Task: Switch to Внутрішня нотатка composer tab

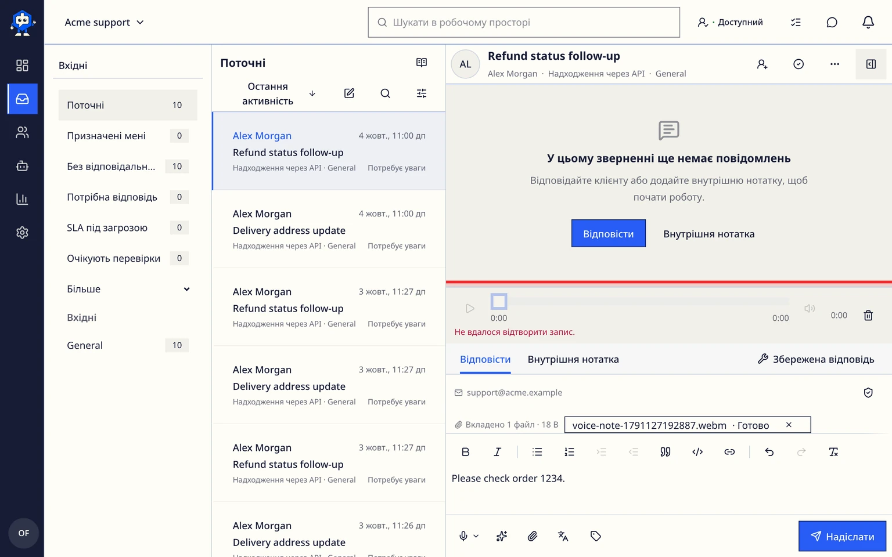Action: (573, 360)
